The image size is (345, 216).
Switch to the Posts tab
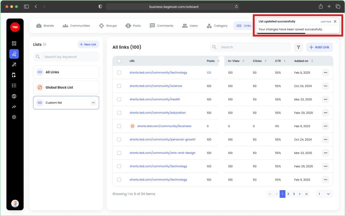tap(133, 26)
